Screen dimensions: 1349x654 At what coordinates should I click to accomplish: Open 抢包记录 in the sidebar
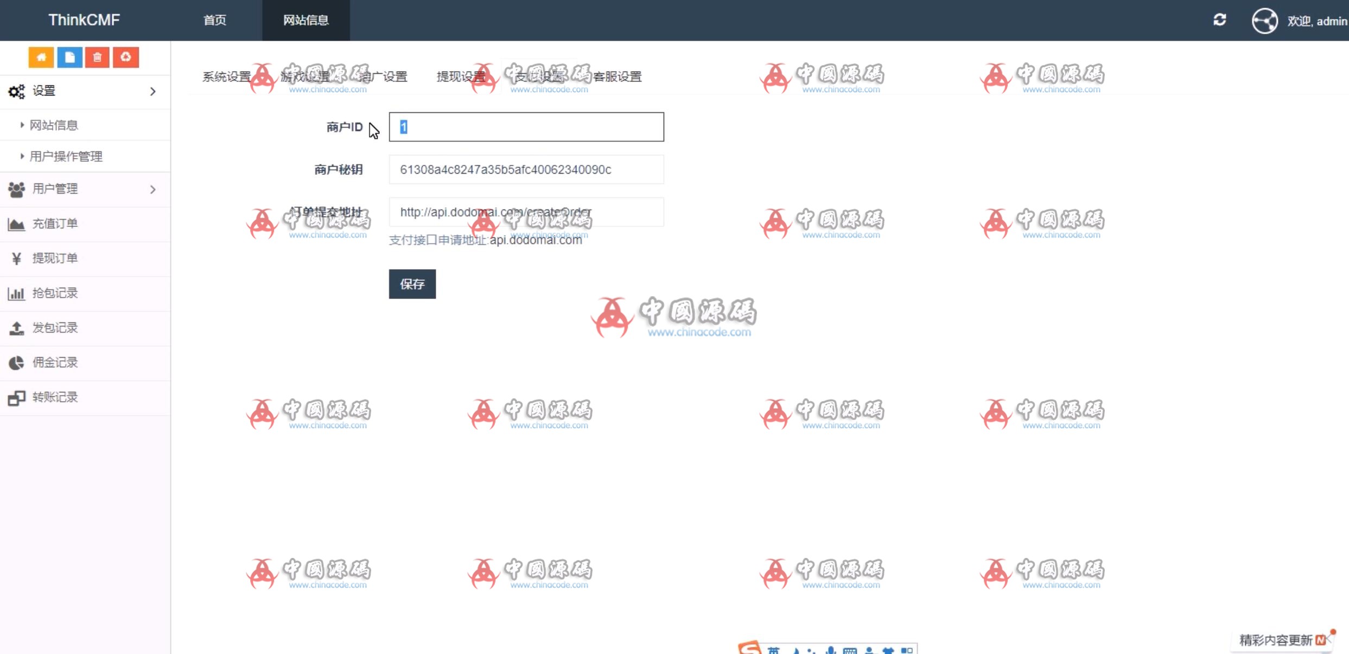point(85,293)
